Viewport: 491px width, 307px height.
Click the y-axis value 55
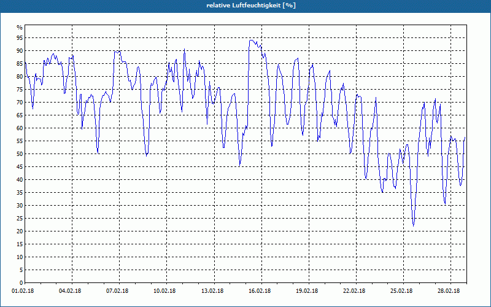tap(20, 141)
